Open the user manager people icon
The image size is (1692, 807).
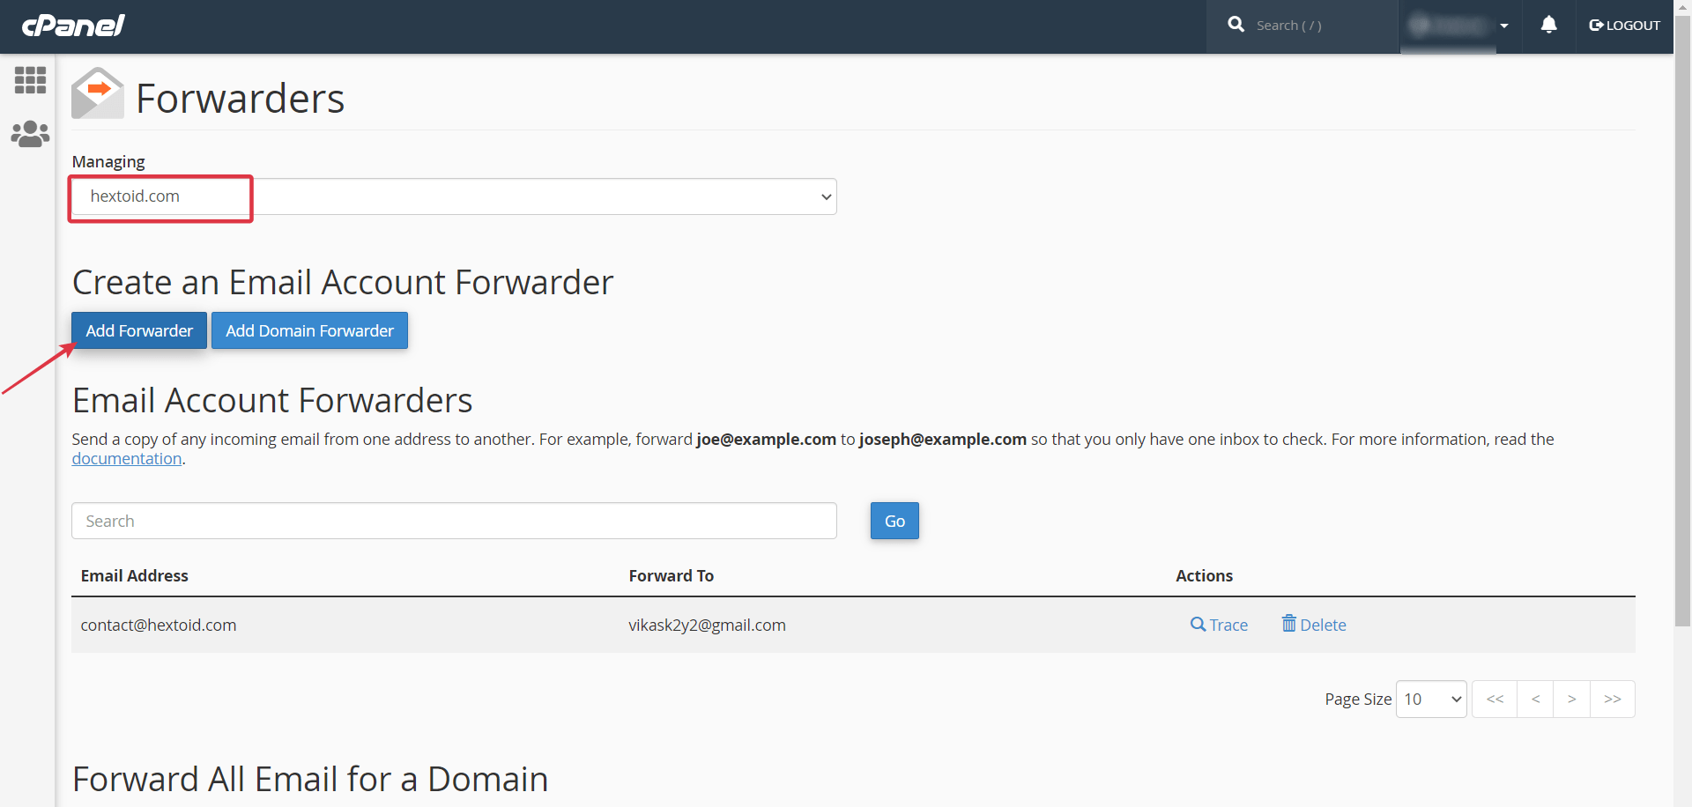pyautogui.click(x=30, y=134)
